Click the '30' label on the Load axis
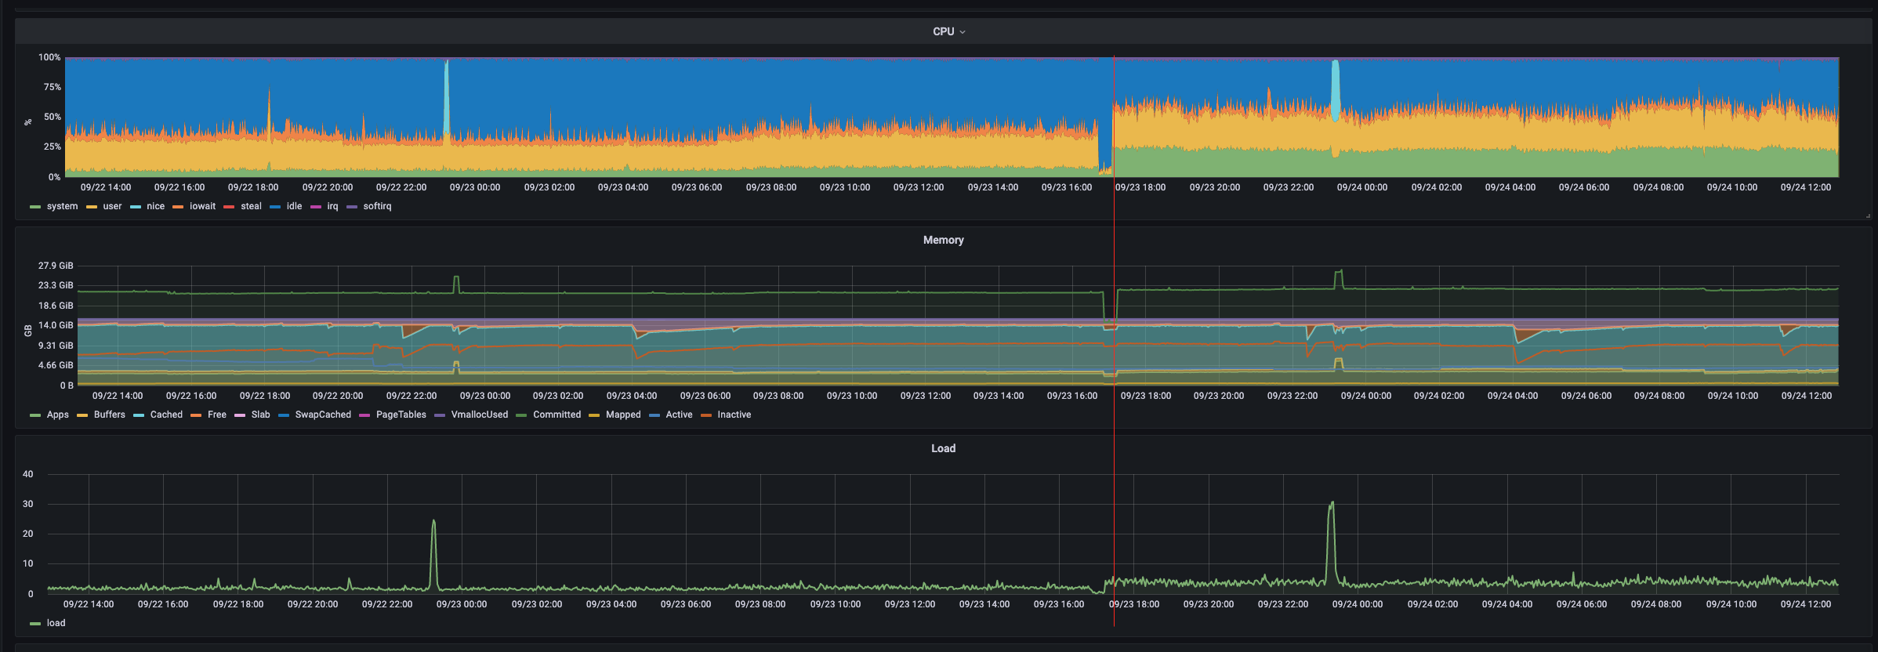This screenshot has height=652, width=1878. 28,504
